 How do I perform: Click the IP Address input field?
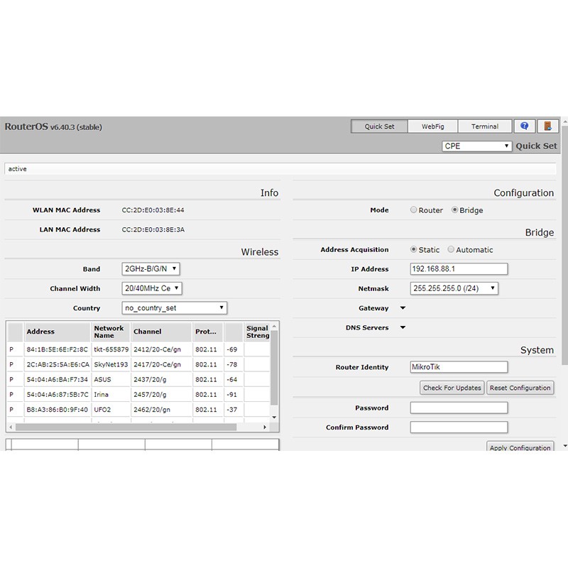[459, 269]
